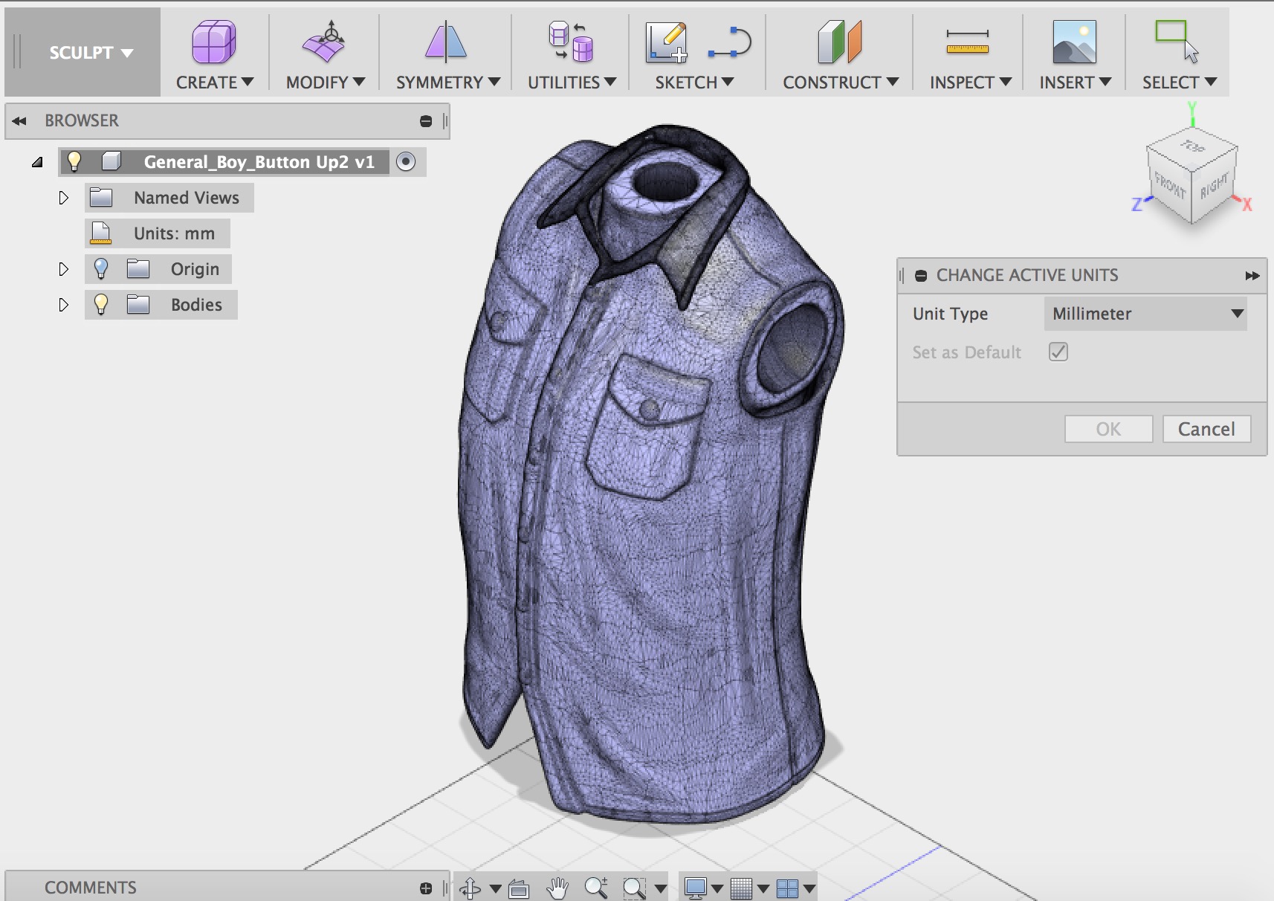Click the Inspect measure ruler icon
Image resolution: width=1274 pixels, height=901 pixels.
(x=967, y=42)
